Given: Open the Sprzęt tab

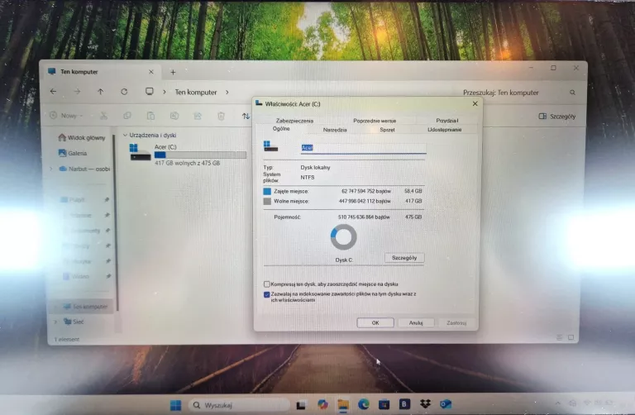Looking at the screenshot, I should (x=387, y=130).
